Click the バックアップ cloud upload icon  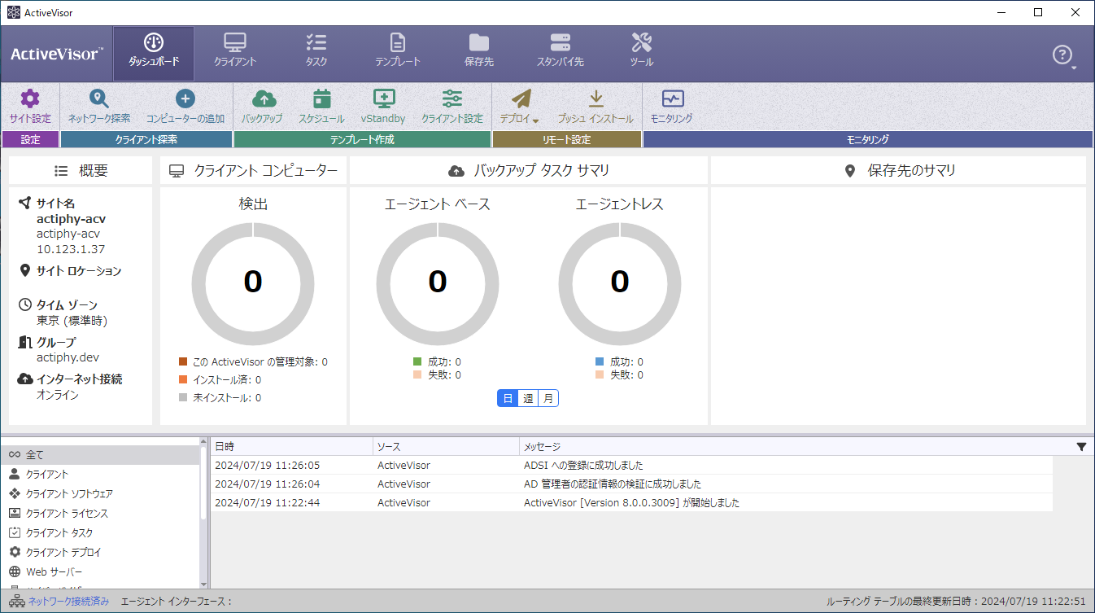264,99
